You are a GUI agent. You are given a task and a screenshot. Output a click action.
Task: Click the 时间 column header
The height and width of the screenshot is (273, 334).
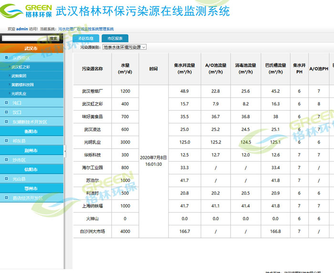[154, 69]
